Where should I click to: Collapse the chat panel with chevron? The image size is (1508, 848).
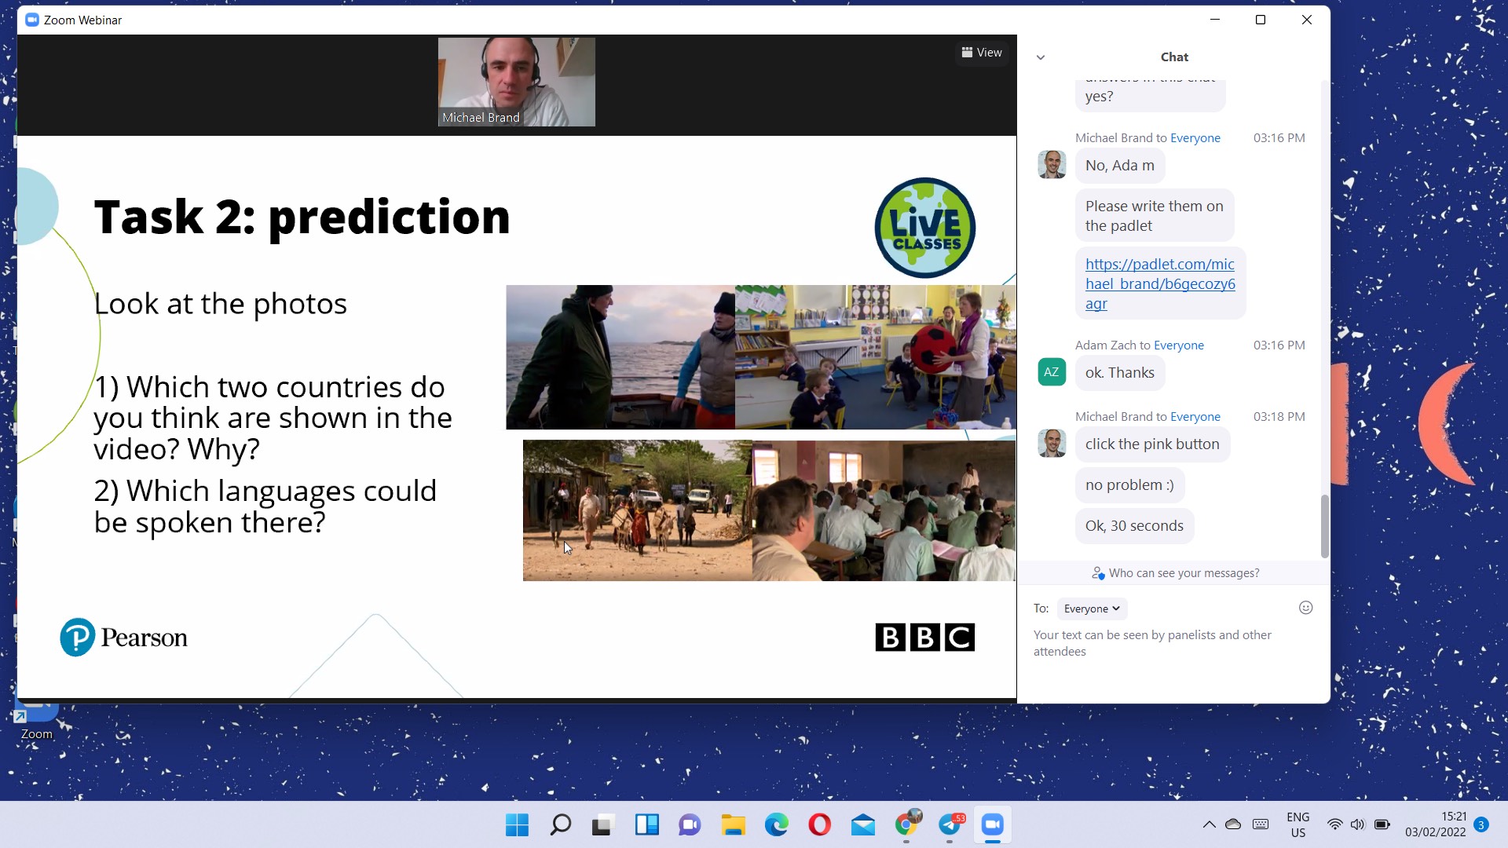pos(1041,57)
